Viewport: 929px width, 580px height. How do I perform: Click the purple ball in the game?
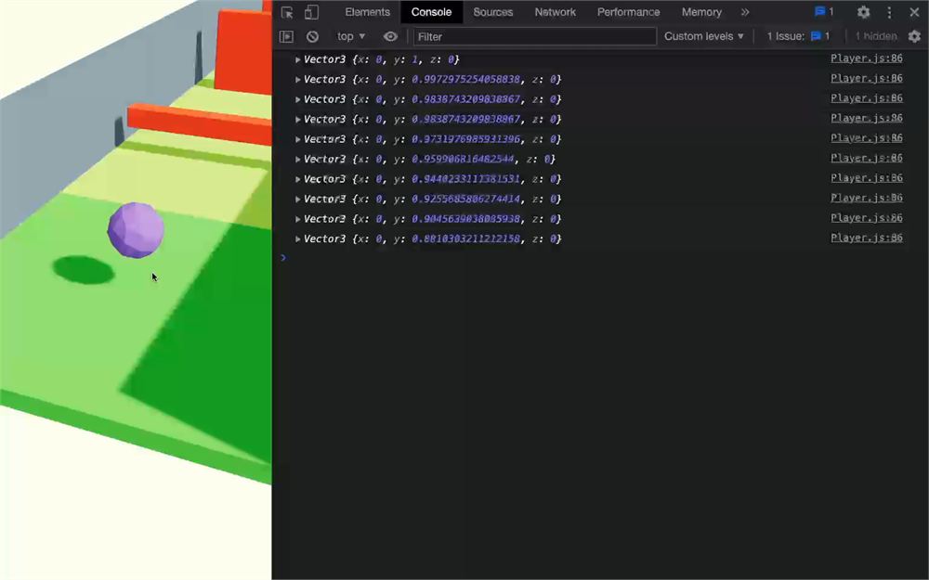[136, 230]
